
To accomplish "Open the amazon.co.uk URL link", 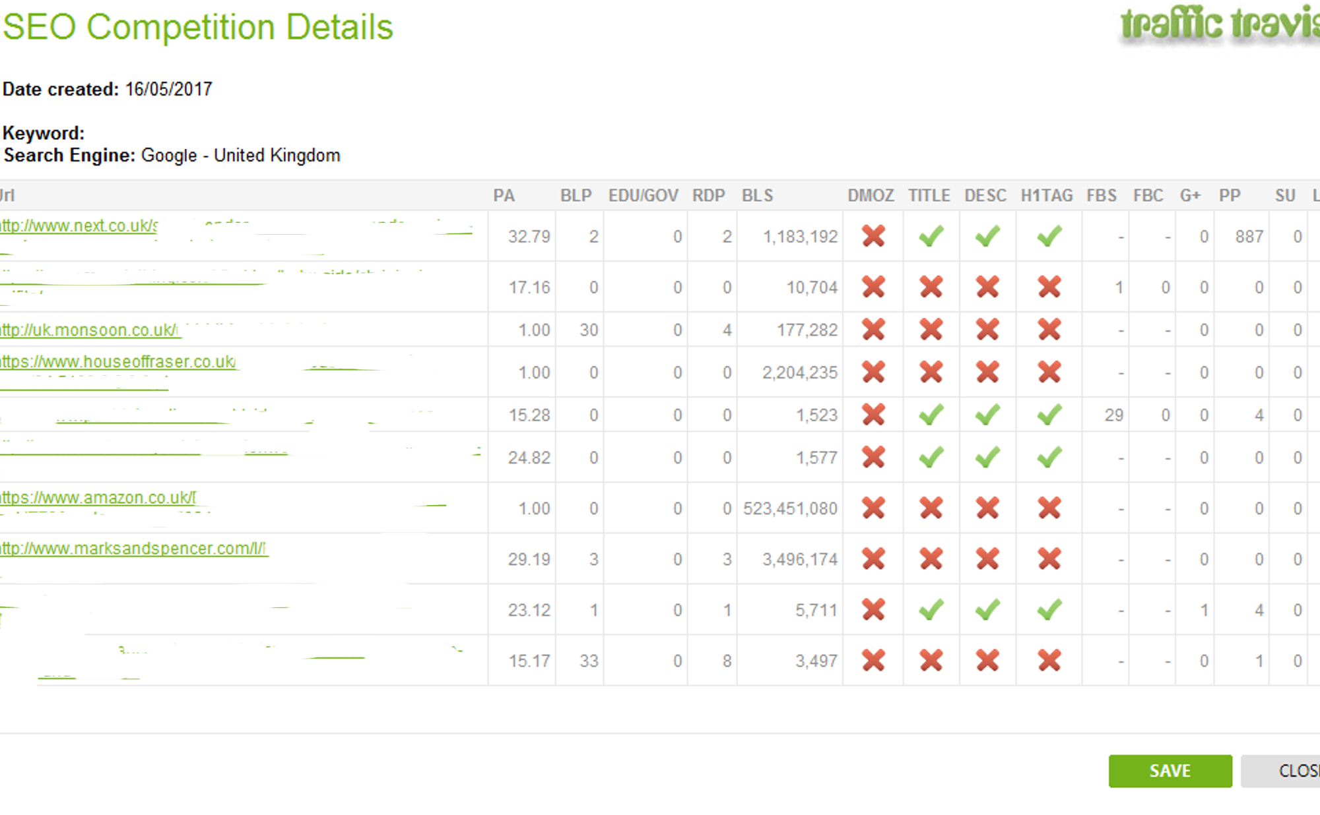I will click(98, 497).
